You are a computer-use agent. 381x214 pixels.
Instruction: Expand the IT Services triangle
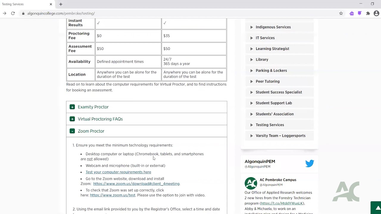(x=252, y=38)
